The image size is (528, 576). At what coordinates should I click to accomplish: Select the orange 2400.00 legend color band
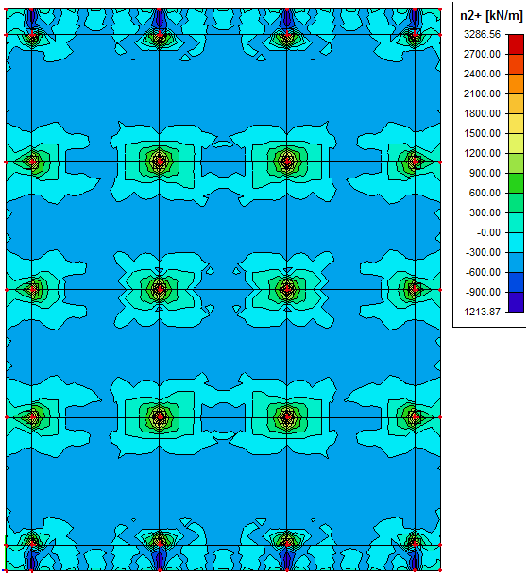(x=516, y=84)
